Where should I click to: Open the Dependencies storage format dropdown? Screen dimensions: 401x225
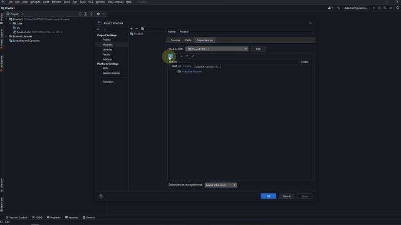coord(221,185)
